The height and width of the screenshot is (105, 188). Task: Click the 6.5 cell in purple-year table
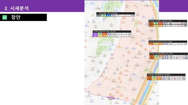[x=110, y=34]
